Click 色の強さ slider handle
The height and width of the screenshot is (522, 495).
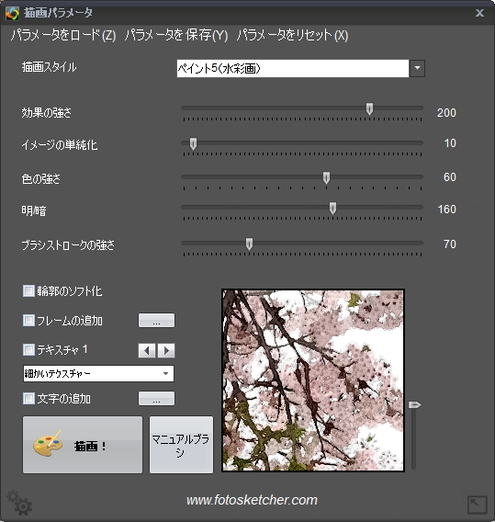coord(326,177)
